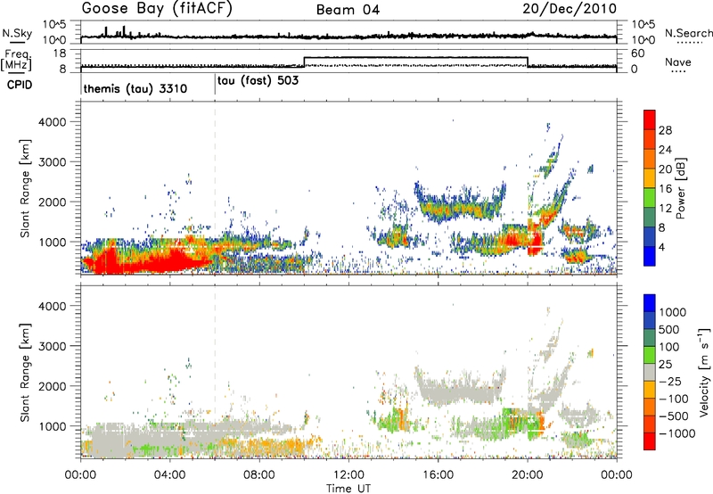Click the '28' label on power colorbar
The image size is (713, 494).
[665, 130]
